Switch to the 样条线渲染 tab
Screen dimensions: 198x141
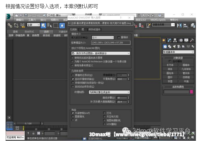[94, 29]
